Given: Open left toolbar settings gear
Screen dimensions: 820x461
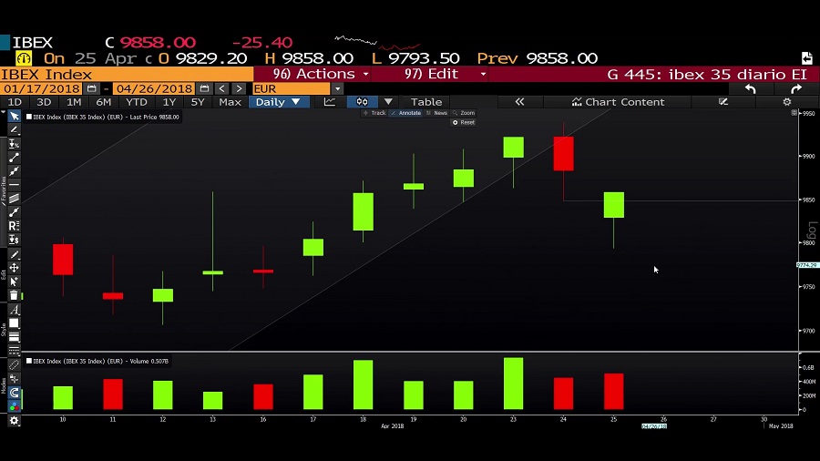Looking at the screenshot, I should tap(14, 420).
